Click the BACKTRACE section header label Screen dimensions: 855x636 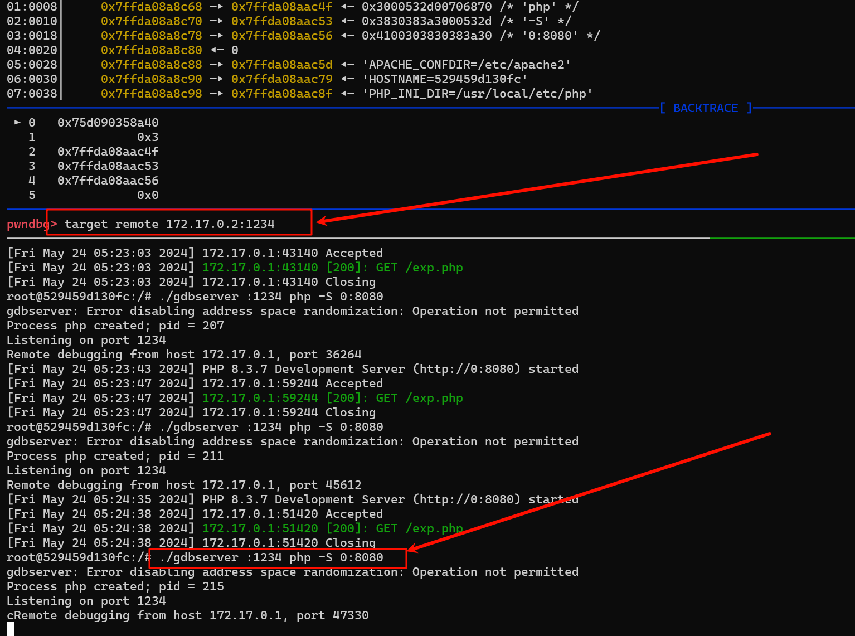click(705, 108)
